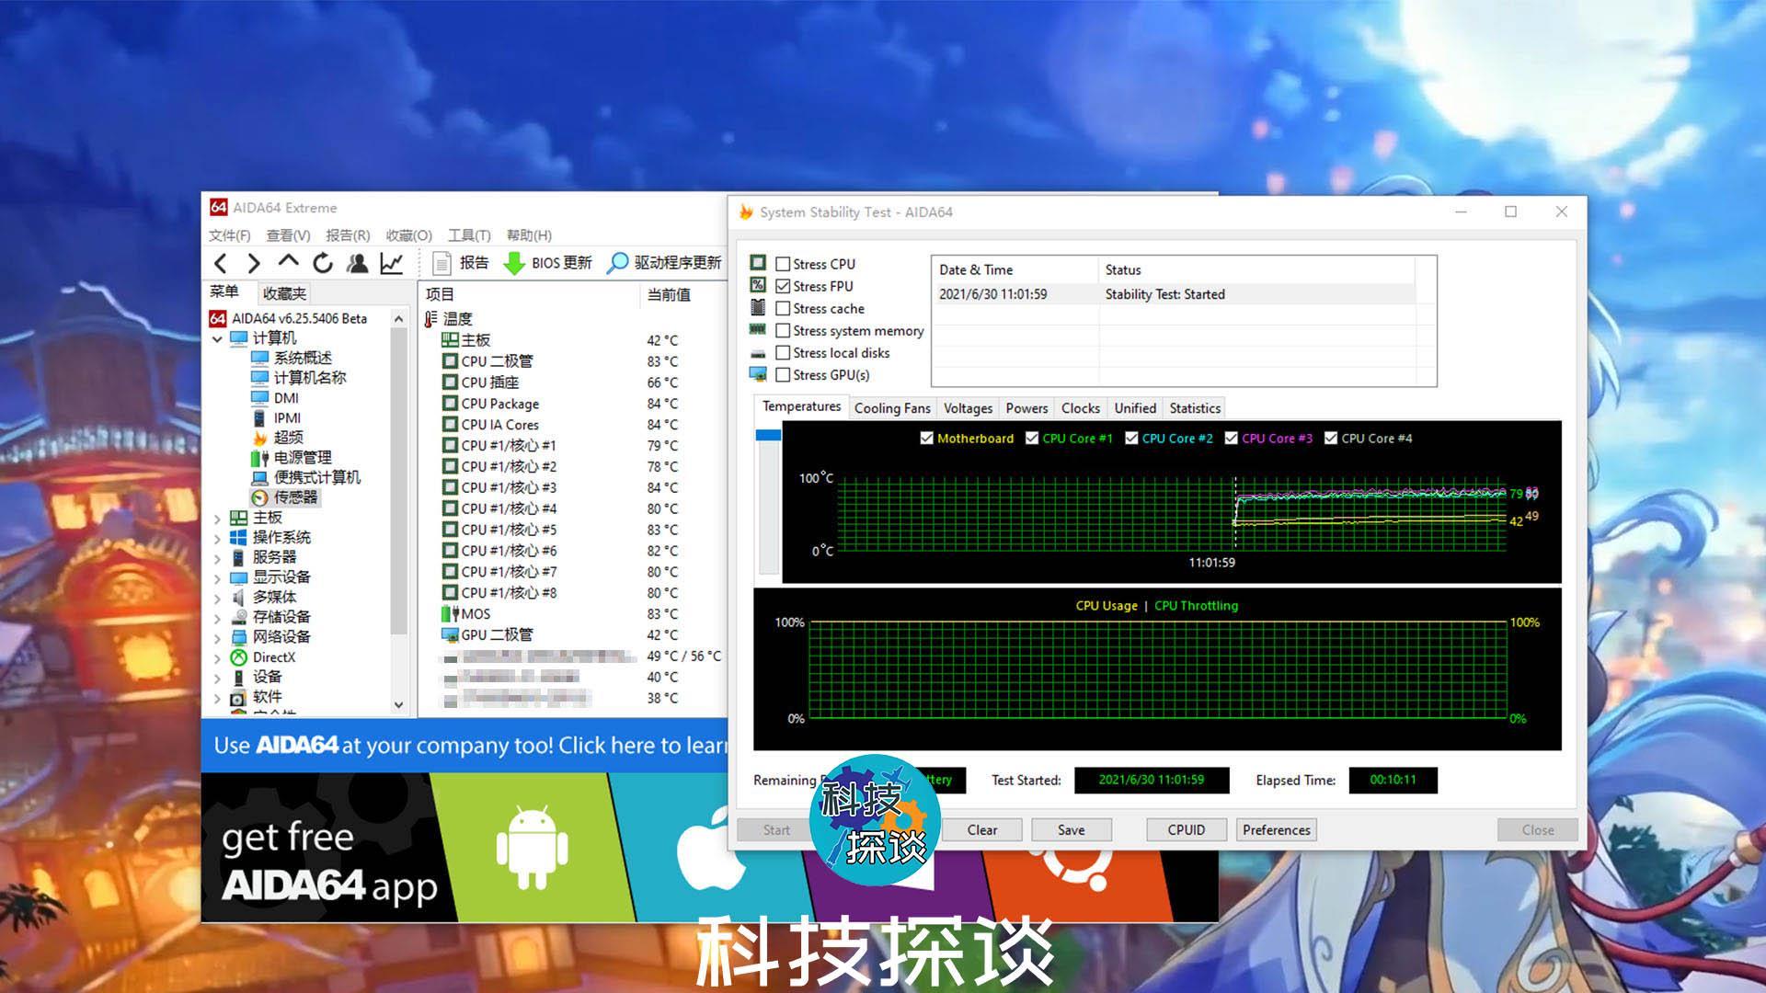Click the Ubuntu icon in banner
The height and width of the screenshot is (993, 1766).
pos(1076,869)
